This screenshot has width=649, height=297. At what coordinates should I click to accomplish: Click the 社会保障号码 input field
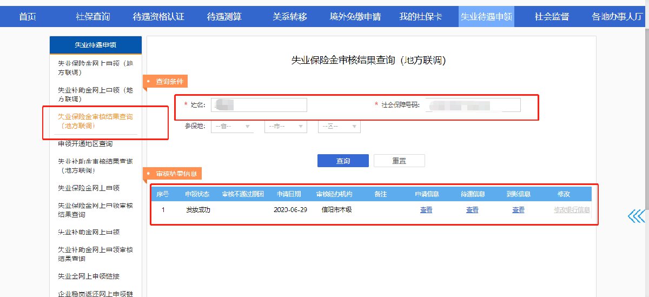(x=473, y=105)
